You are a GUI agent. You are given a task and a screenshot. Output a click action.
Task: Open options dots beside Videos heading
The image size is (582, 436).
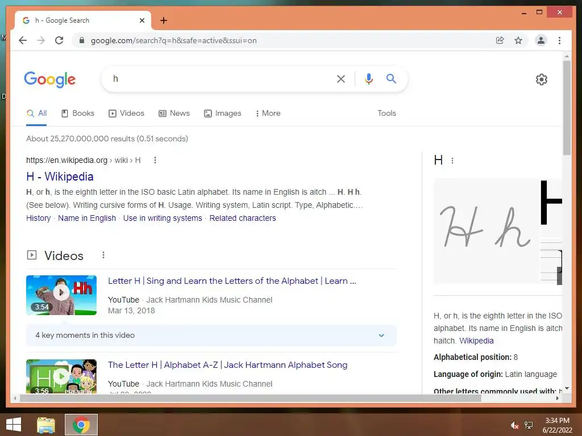pyautogui.click(x=103, y=255)
